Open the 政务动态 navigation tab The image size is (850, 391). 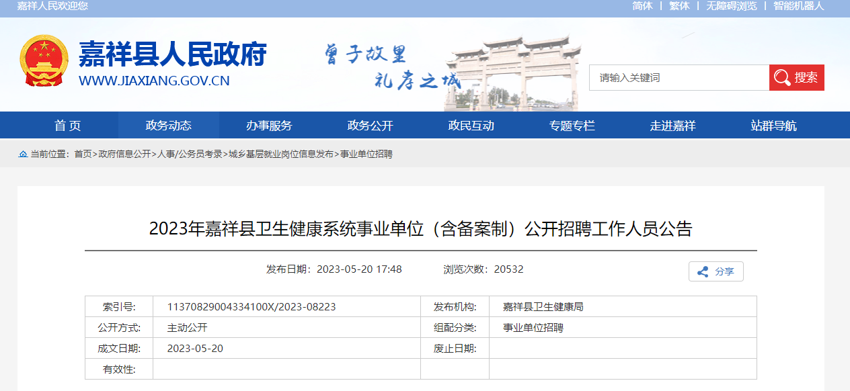[x=169, y=126]
